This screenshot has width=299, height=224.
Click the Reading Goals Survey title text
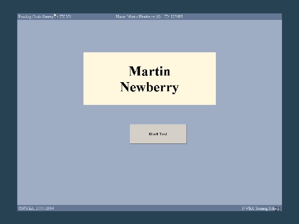tap(44, 17)
